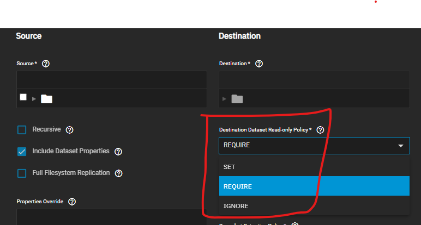Choose SET from the policy list
The image size is (421, 225).
coord(314,167)
